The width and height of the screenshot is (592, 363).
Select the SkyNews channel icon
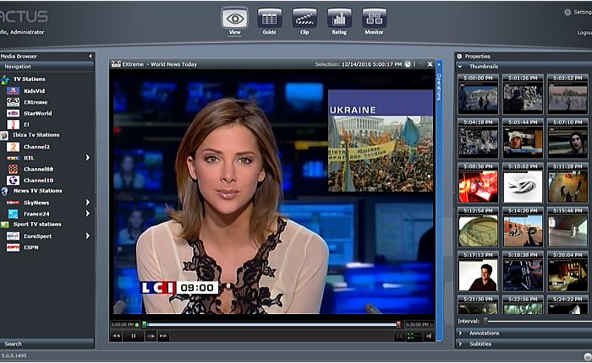(13, 203)
